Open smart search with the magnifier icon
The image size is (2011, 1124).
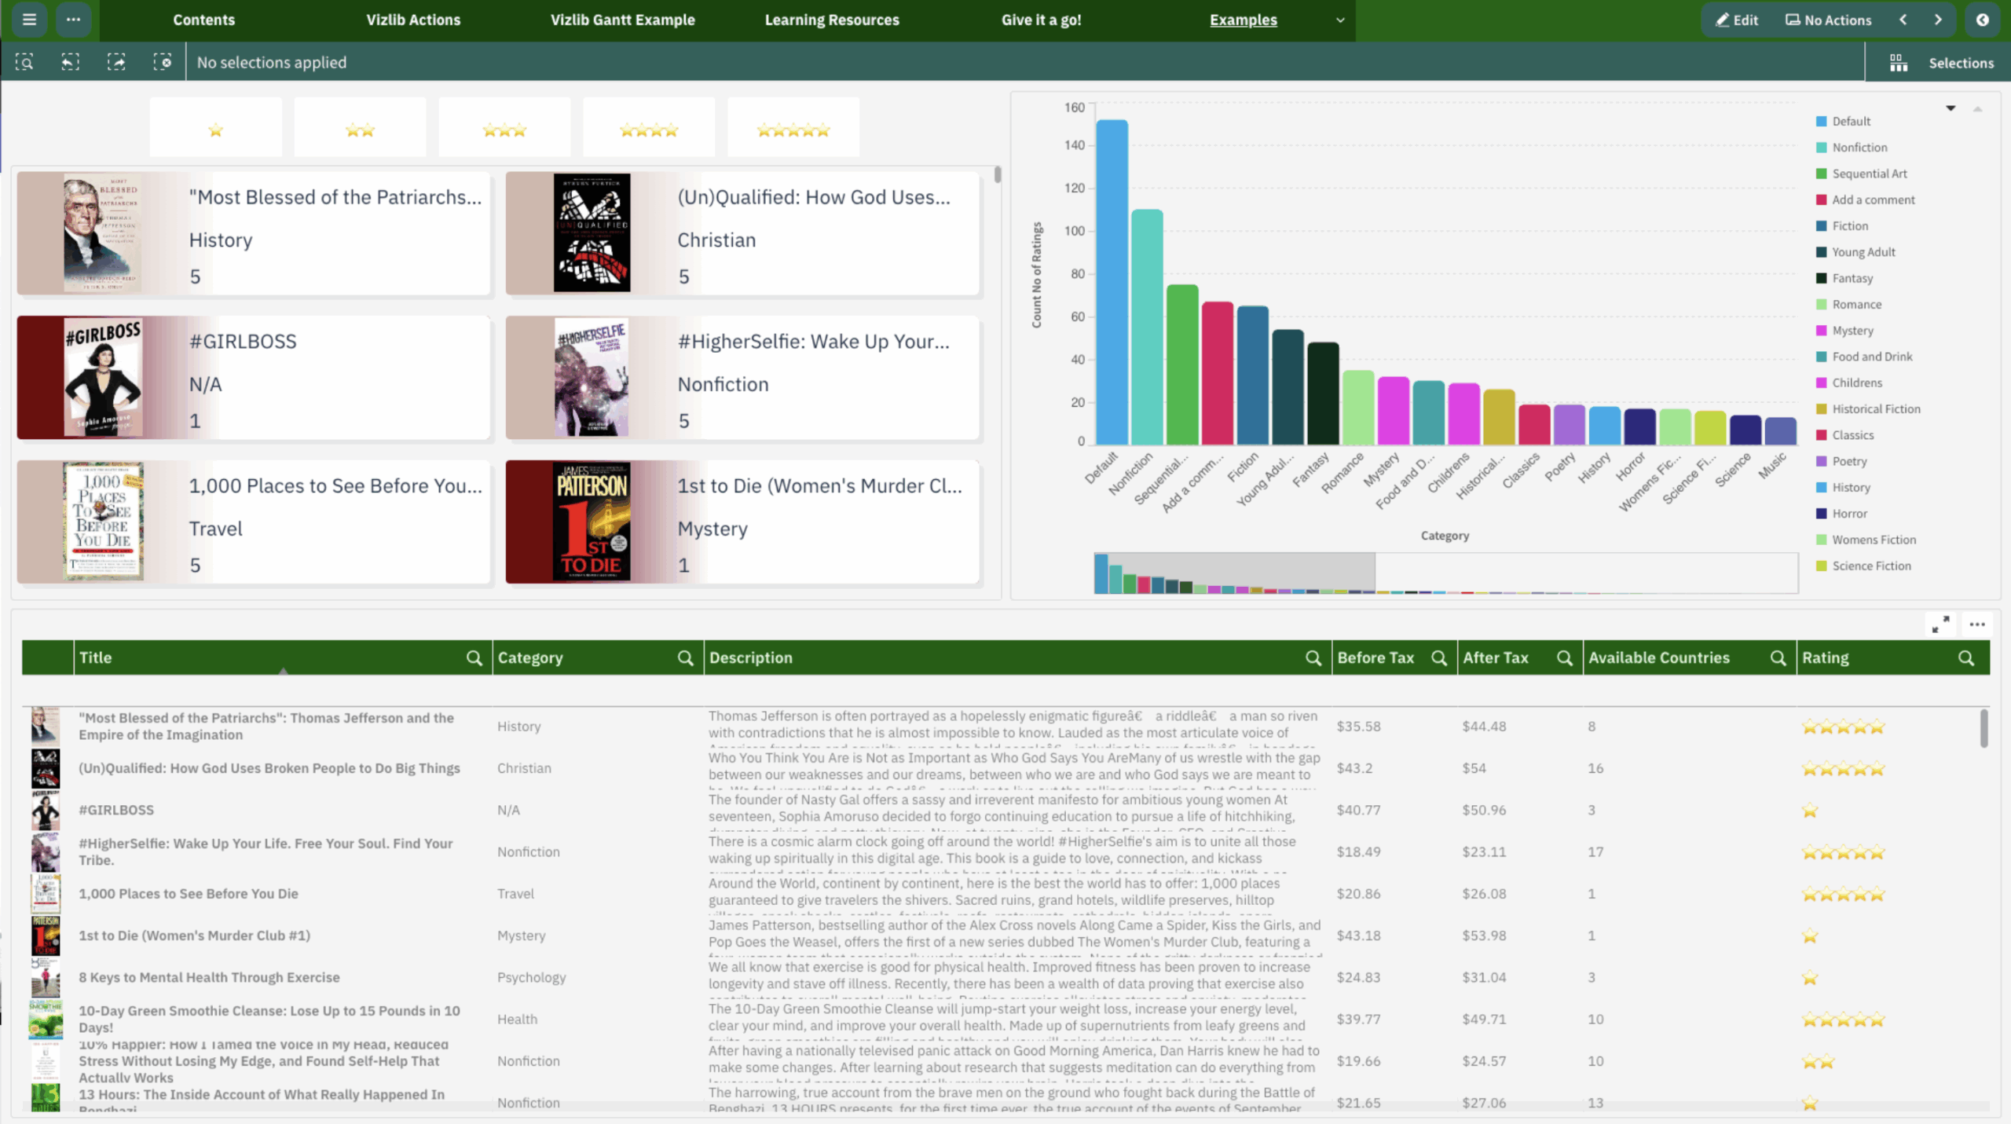tap(24, 62)
